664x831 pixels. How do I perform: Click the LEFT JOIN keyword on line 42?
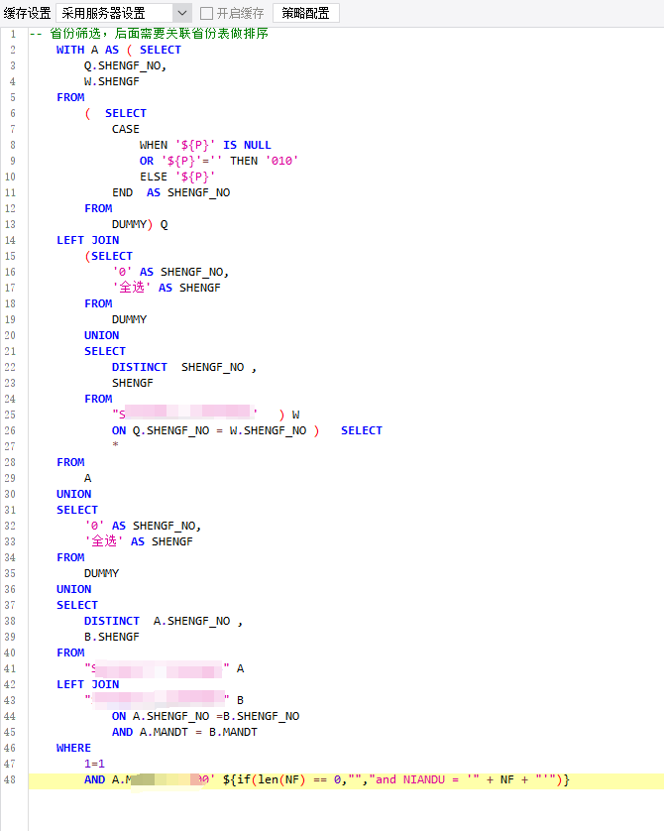88,684
